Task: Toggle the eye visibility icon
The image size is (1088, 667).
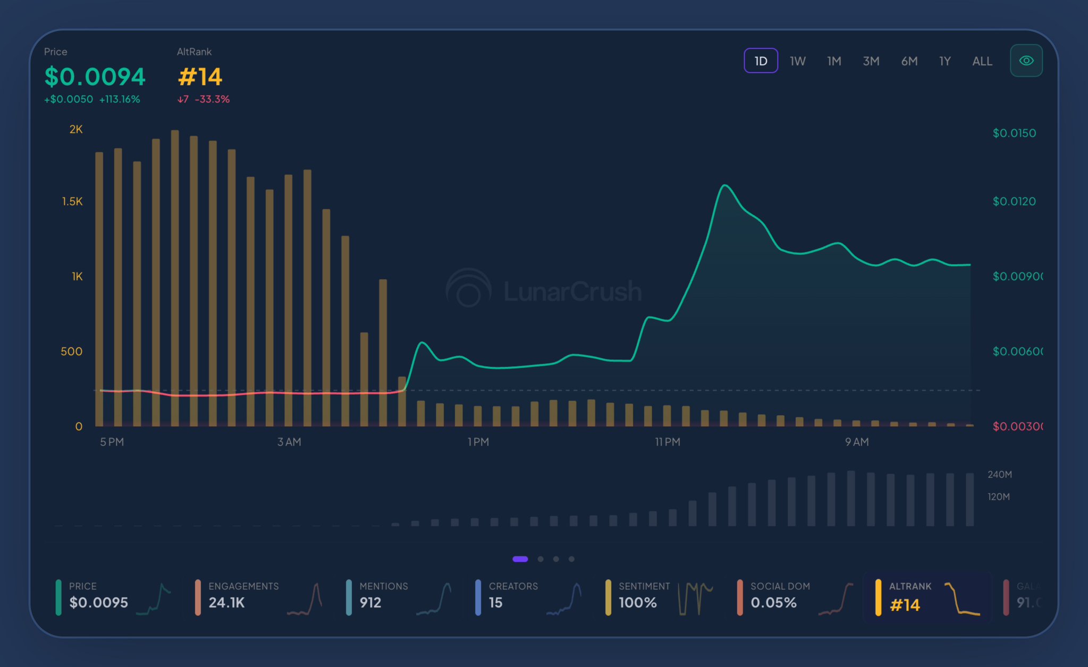Action: point(1026,61)
